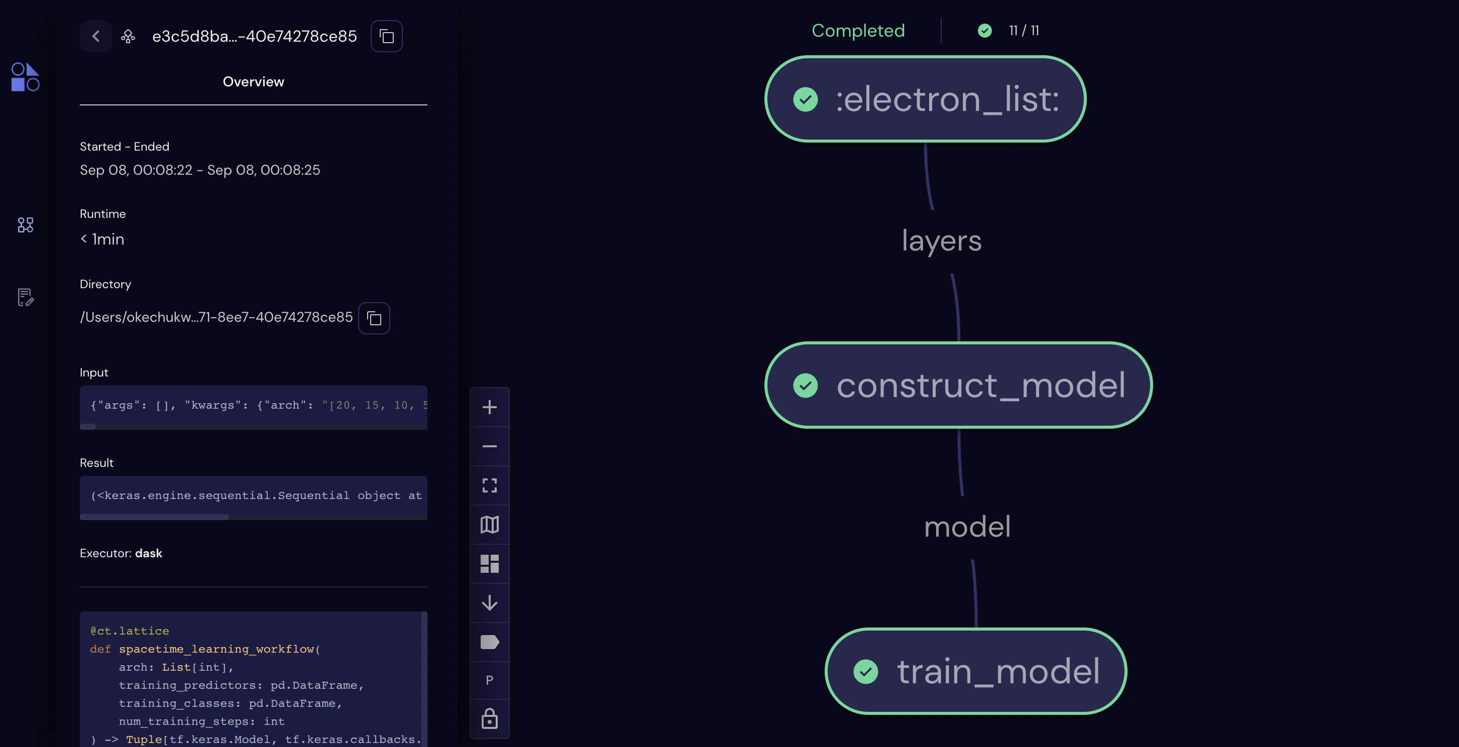
Task: Open the logs sidebar icon
Action: coord(26,297)
